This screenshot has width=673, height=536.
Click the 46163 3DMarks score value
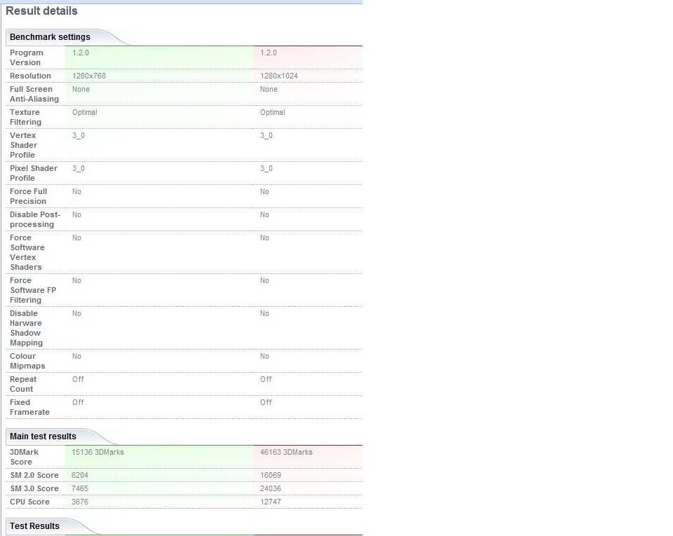coord(286,452)
